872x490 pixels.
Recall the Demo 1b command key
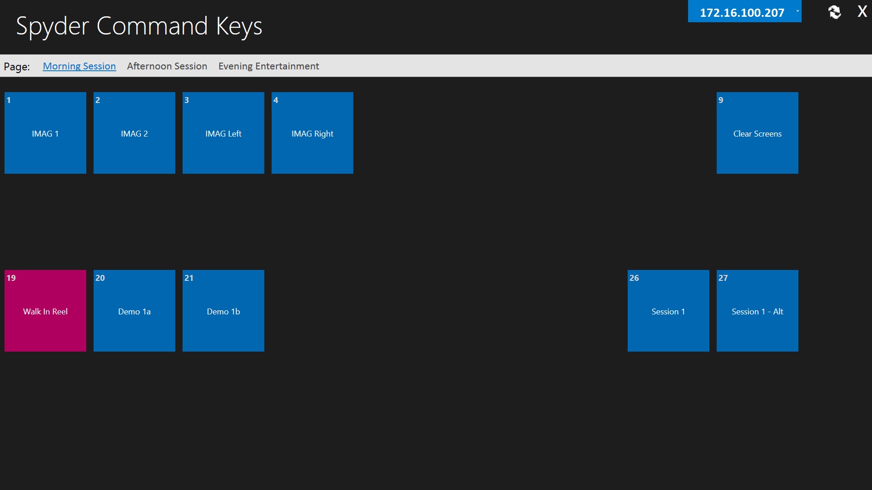pyautogui.click(x=223, y=311)
